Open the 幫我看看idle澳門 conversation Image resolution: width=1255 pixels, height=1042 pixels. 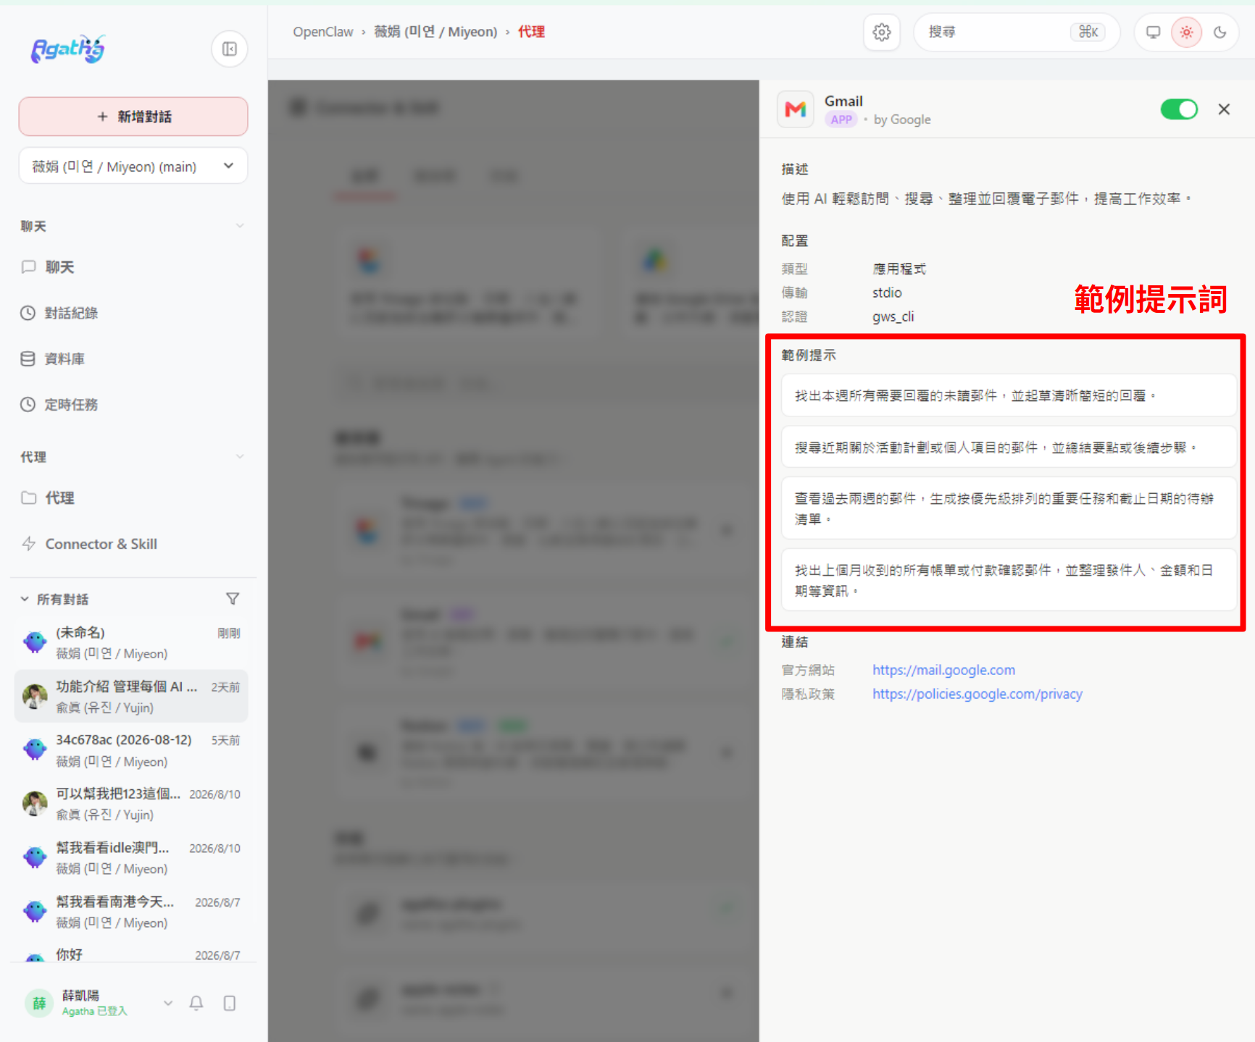[131, 857]
